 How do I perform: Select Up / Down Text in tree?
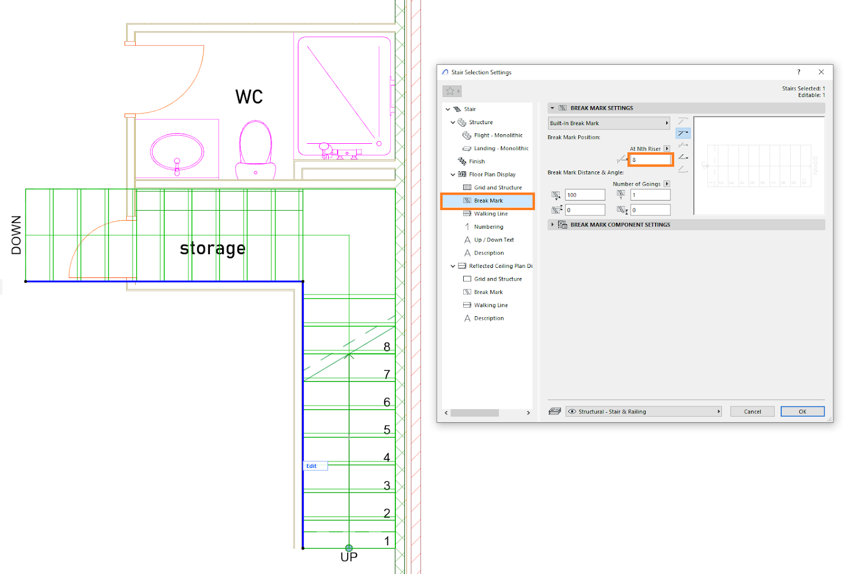[494, 240]
